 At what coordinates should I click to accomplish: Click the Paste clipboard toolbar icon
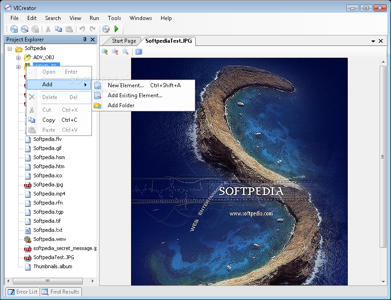pyautogui.click(x=69, y=29)
